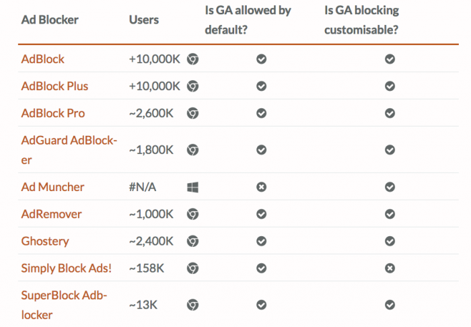Click Ghostery's GA customisable check mark
Viewport: 471px width, 327px height.
[390, 241]
